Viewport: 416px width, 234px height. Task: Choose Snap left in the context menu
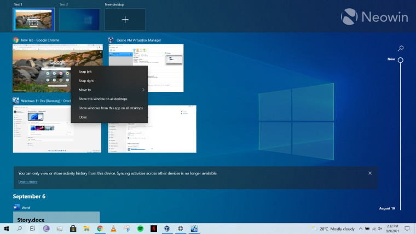[109, 72]
